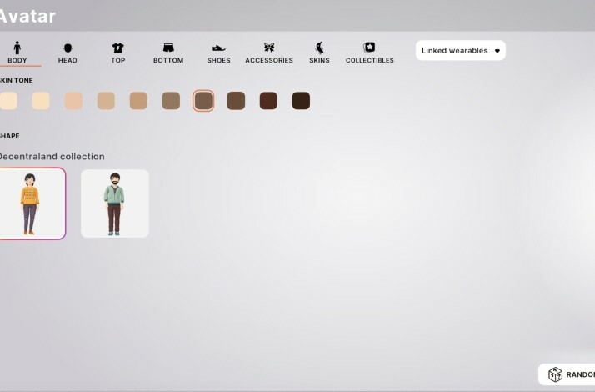This screenshot has width=595, height=392.
Task: Open the Accessories bow icon
Action: coord(269,48)
